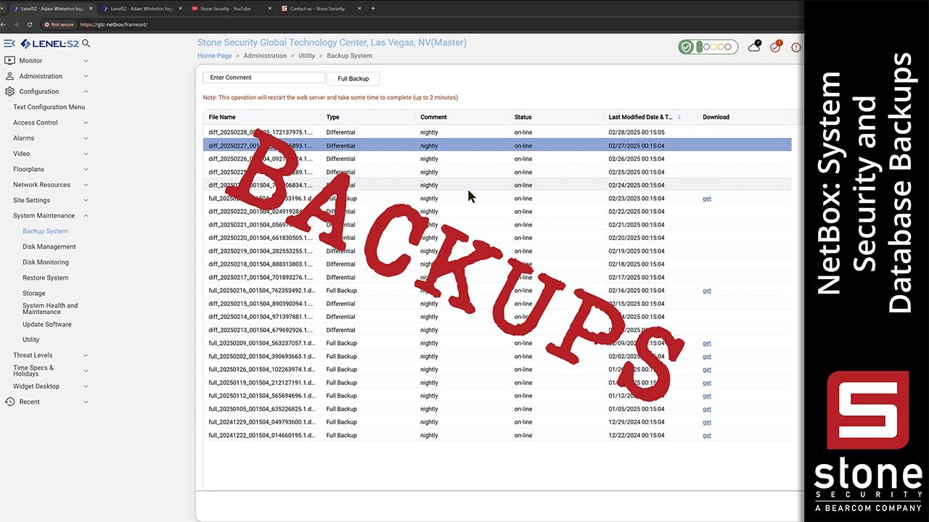Screen dimensions: 929x522
Task: Collapse the sidebar with the hamburger menu icon
Action: click(9, 43)
